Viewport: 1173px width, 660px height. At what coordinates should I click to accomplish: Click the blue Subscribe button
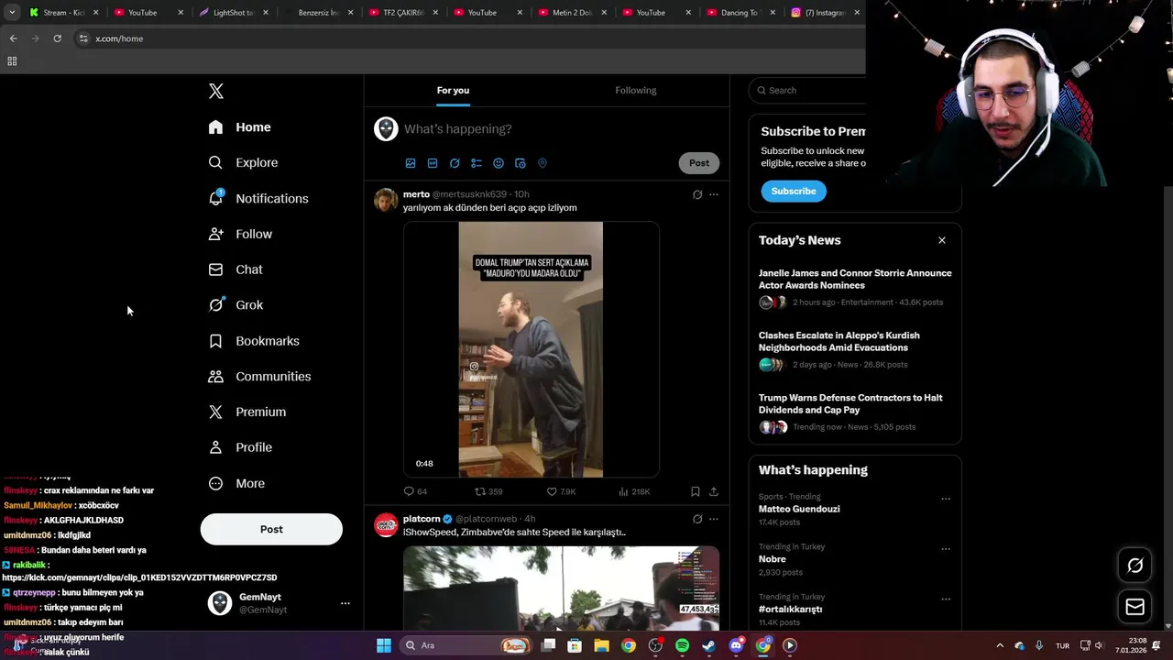tap(794, 191)
